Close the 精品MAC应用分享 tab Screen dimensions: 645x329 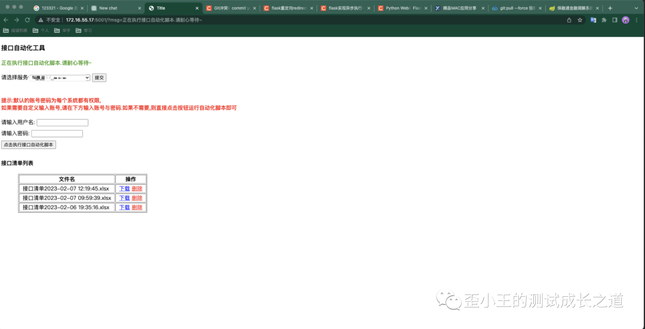(483, 8)
